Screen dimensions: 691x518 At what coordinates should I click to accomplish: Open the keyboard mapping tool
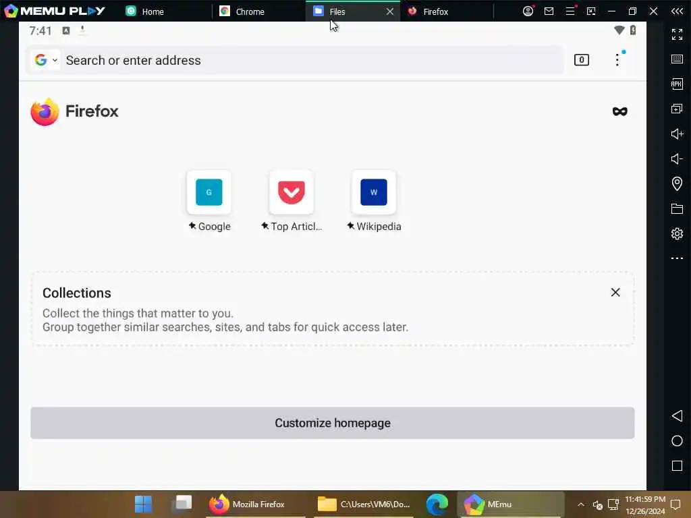pos(677,59)
